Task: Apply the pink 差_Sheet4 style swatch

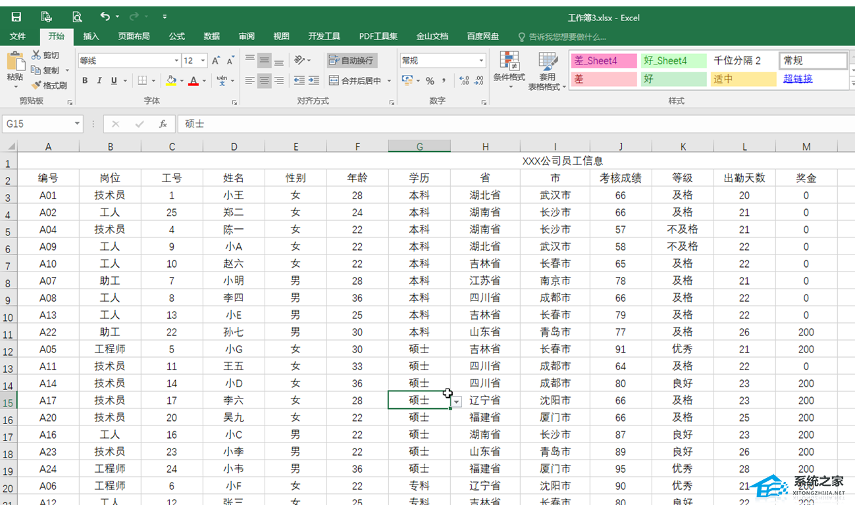Action: [604, 60]
